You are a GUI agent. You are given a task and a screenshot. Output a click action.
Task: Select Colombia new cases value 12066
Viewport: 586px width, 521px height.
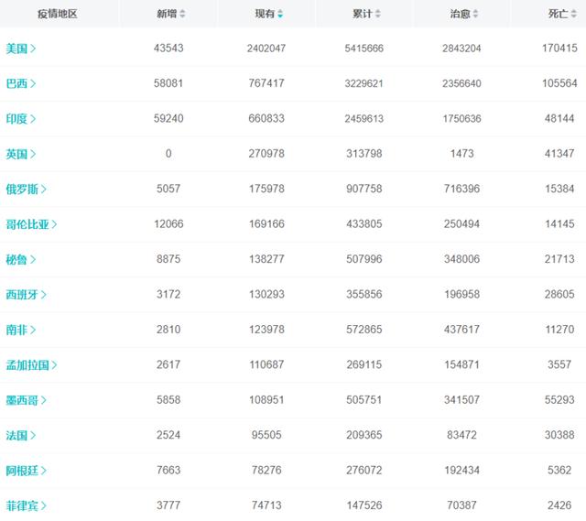[x=168, y=223]
